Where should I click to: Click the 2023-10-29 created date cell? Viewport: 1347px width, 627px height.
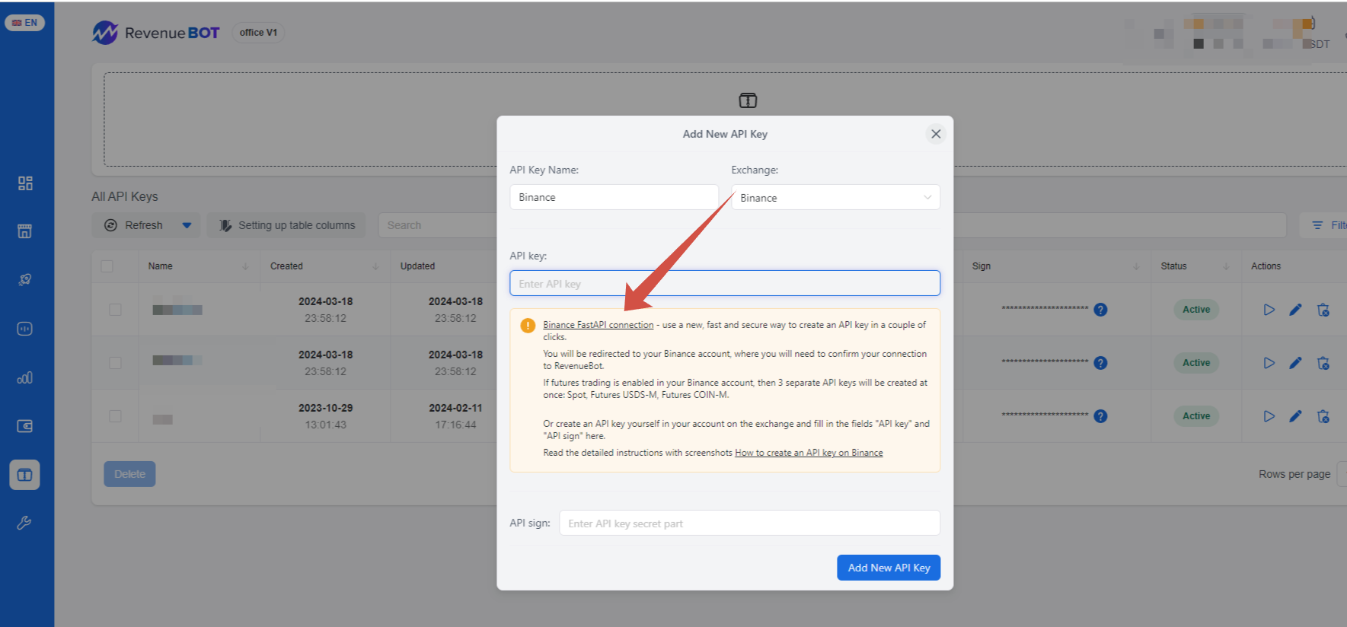point(325,416)
